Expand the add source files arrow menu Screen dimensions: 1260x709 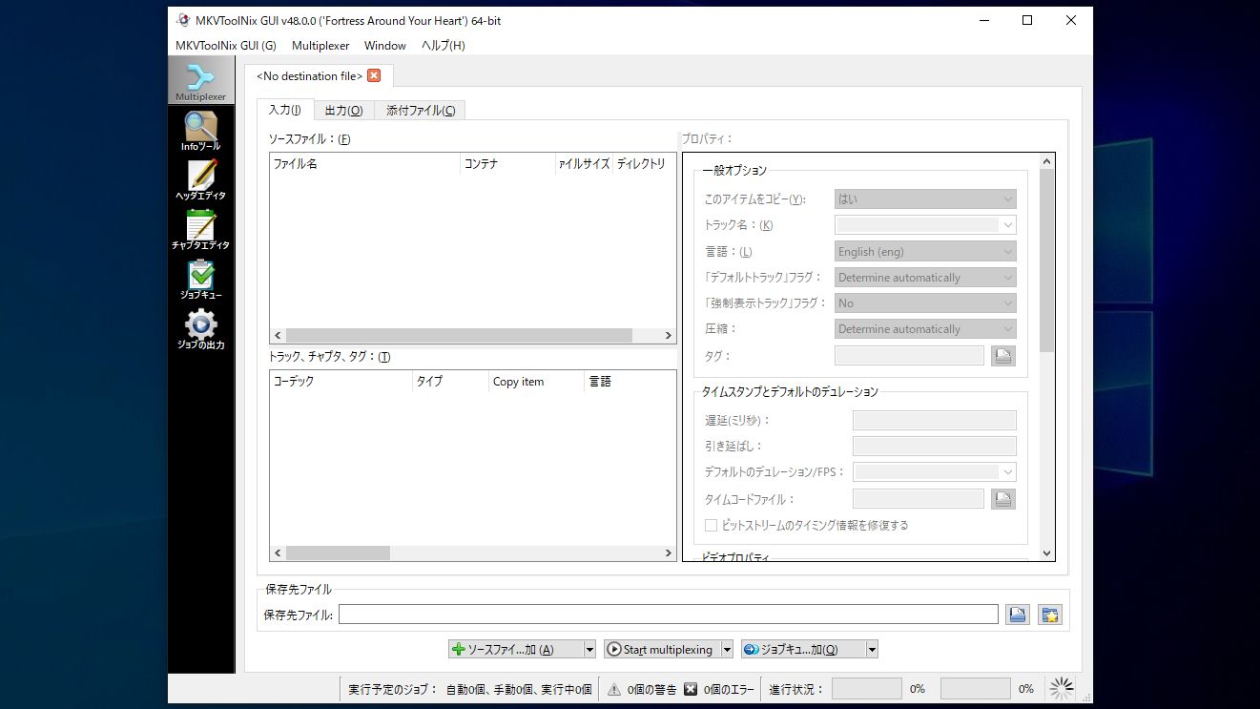pyautogui.click(x=589, y=650)
